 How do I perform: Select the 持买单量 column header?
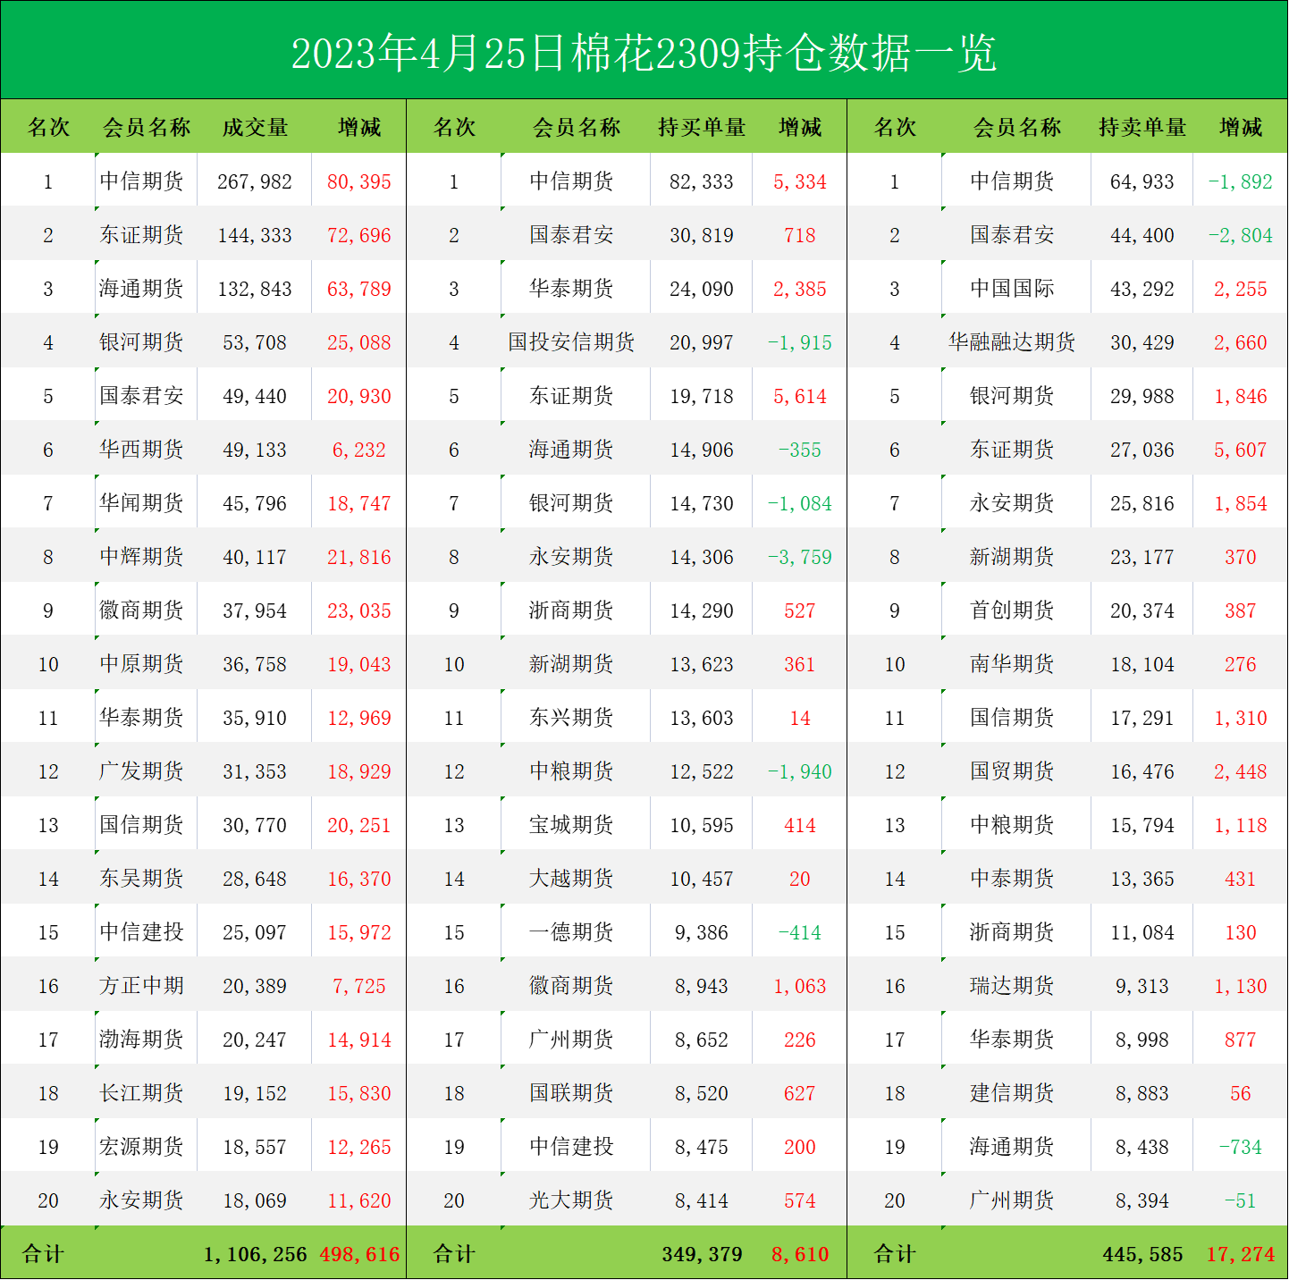(702, 128)
